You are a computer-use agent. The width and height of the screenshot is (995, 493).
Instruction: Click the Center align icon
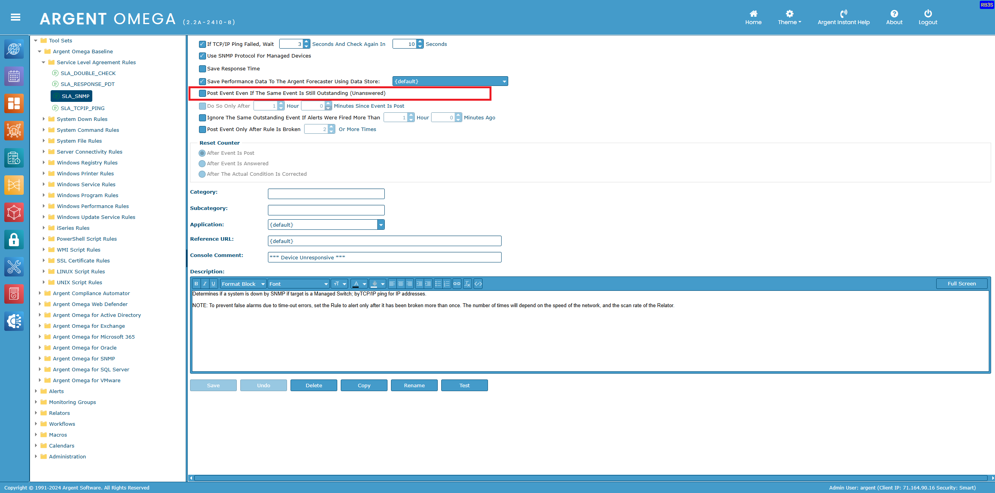point(401,284)
